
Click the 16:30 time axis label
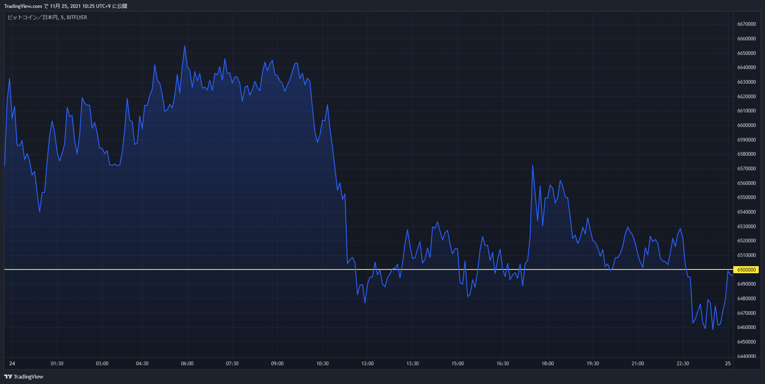pyautogui.click(x=503, y=364)
